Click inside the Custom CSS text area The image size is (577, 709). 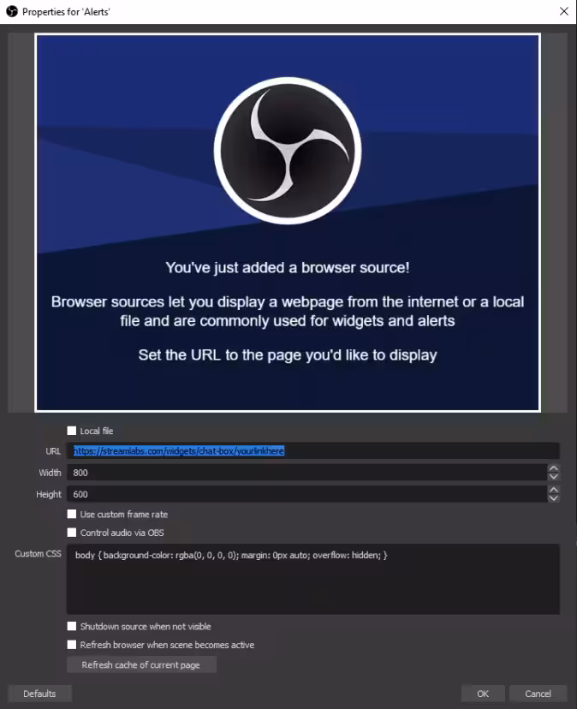point(313,579)
